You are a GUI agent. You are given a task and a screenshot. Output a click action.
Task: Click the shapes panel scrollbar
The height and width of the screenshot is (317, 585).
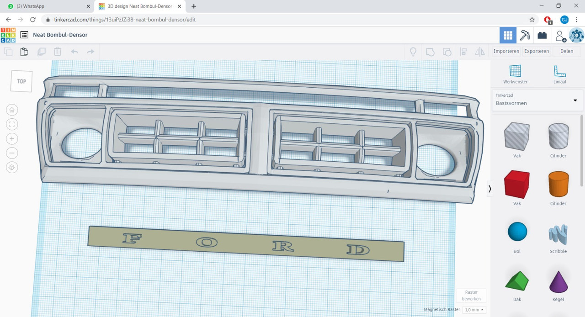[x=582, y=150]
